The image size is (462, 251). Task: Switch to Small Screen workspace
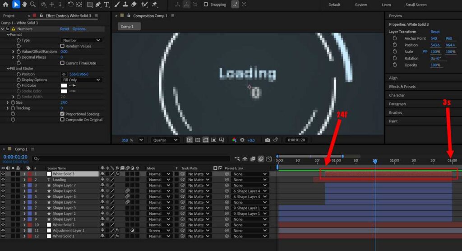pos(416,5)
